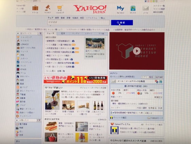Click the blue 検索 search button

(x=122, y=23)
